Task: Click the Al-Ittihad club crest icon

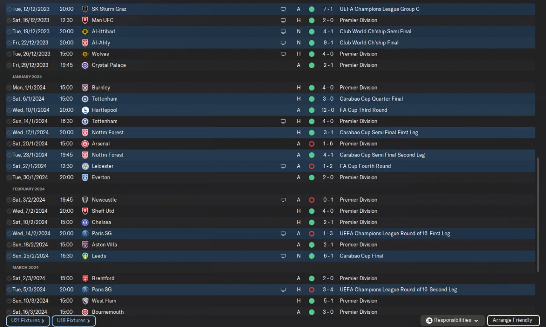Action: 85,32
